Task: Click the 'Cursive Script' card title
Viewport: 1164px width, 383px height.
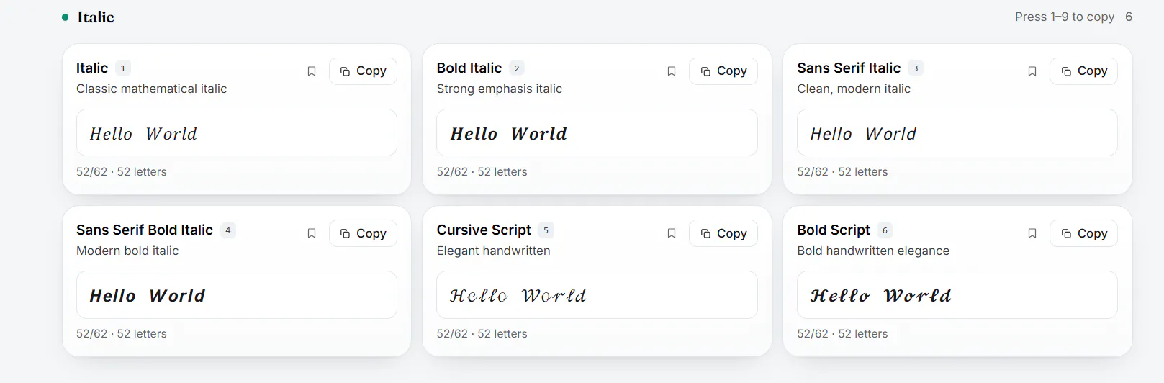Action: (x=484, y=230)
